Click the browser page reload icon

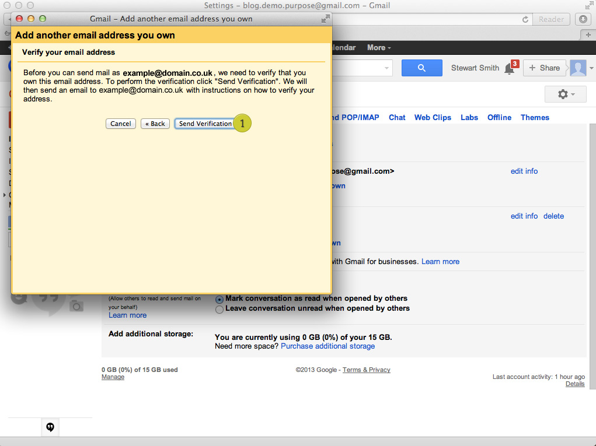pos(525,19)
